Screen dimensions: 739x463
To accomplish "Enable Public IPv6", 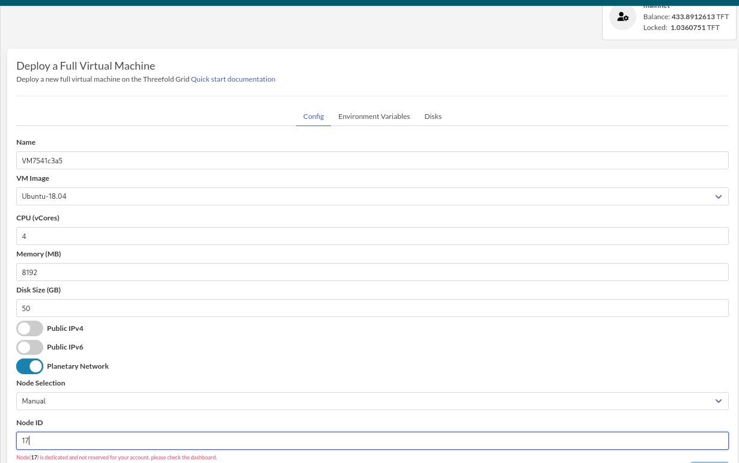I will click(29, 347).
